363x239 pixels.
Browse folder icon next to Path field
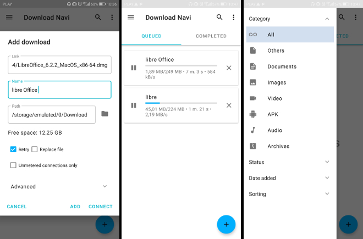[105, 114]
